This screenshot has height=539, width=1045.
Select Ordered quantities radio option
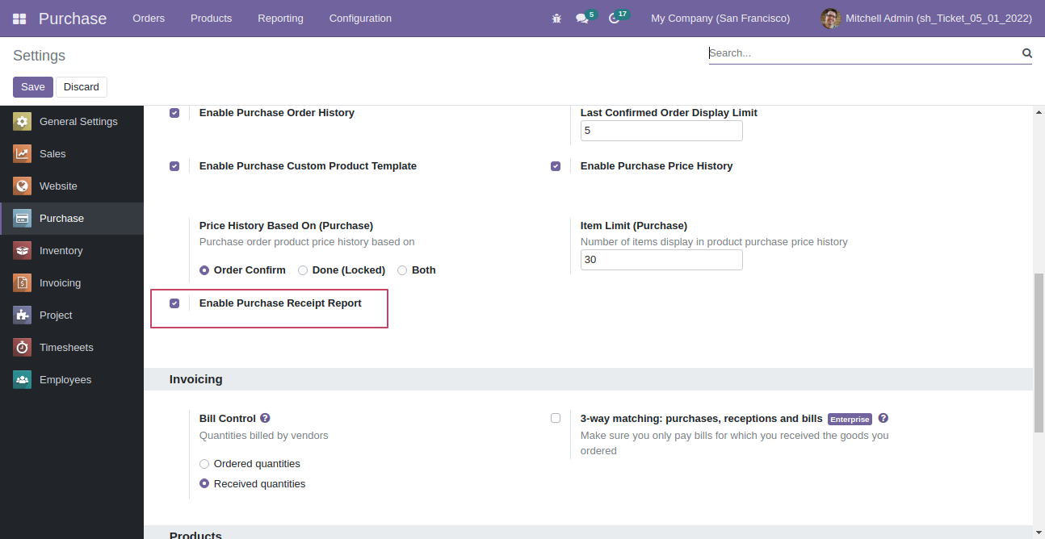point(204,464)
